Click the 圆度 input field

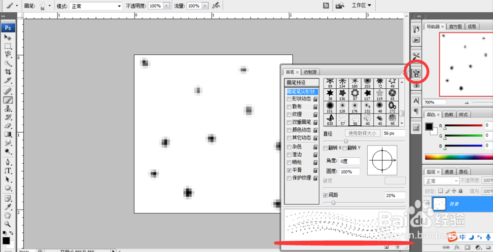350,172
